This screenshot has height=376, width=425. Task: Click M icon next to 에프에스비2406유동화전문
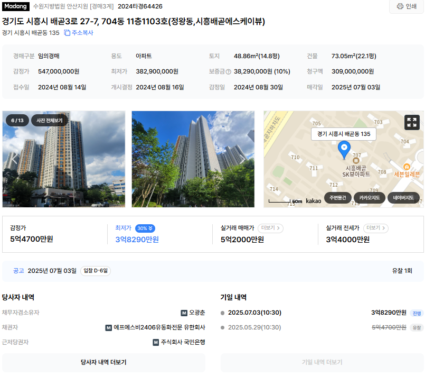click(x=108, y=328)
